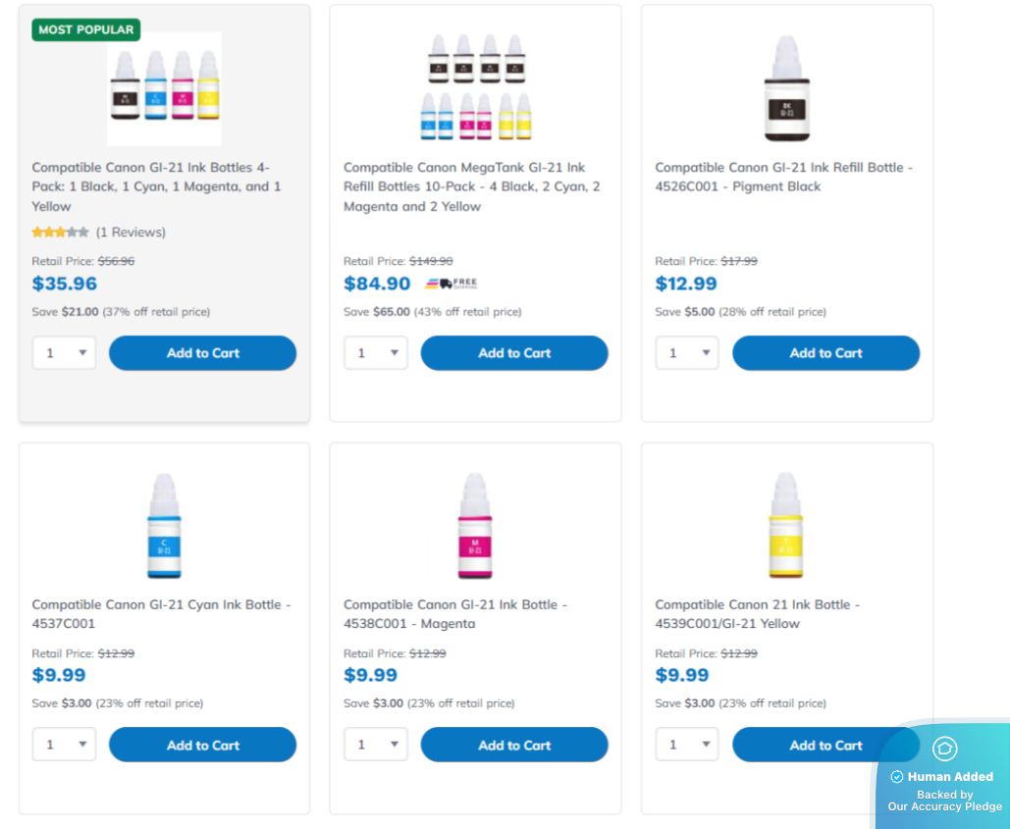The image size is (1010, 829).
Task: Open the 4-Pack ink bottles image
Action: point(164,90)
